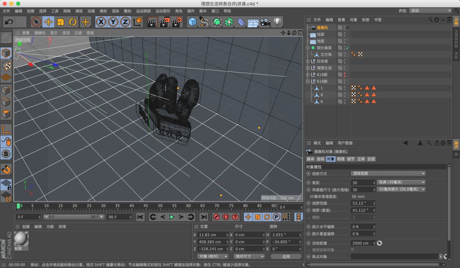460x268 pixels.
Task: Jump to the end of the animation
Action: coord(204,217)
